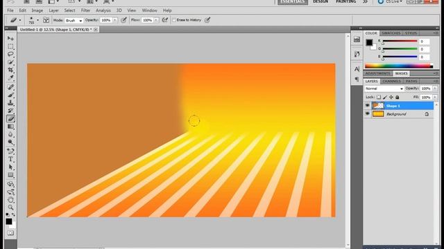Open the tool preset picker arrow

coord(20,20)
